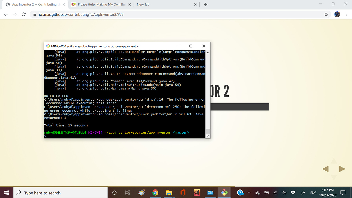Close the MINGW64 terminal window
Viewport: 352px width, 198px height.
click(204, 46)
